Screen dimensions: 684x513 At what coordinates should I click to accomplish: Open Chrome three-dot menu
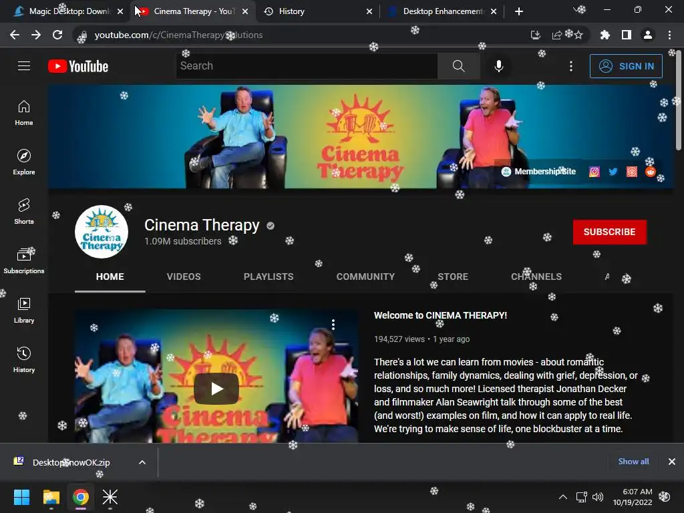(669, 35)
